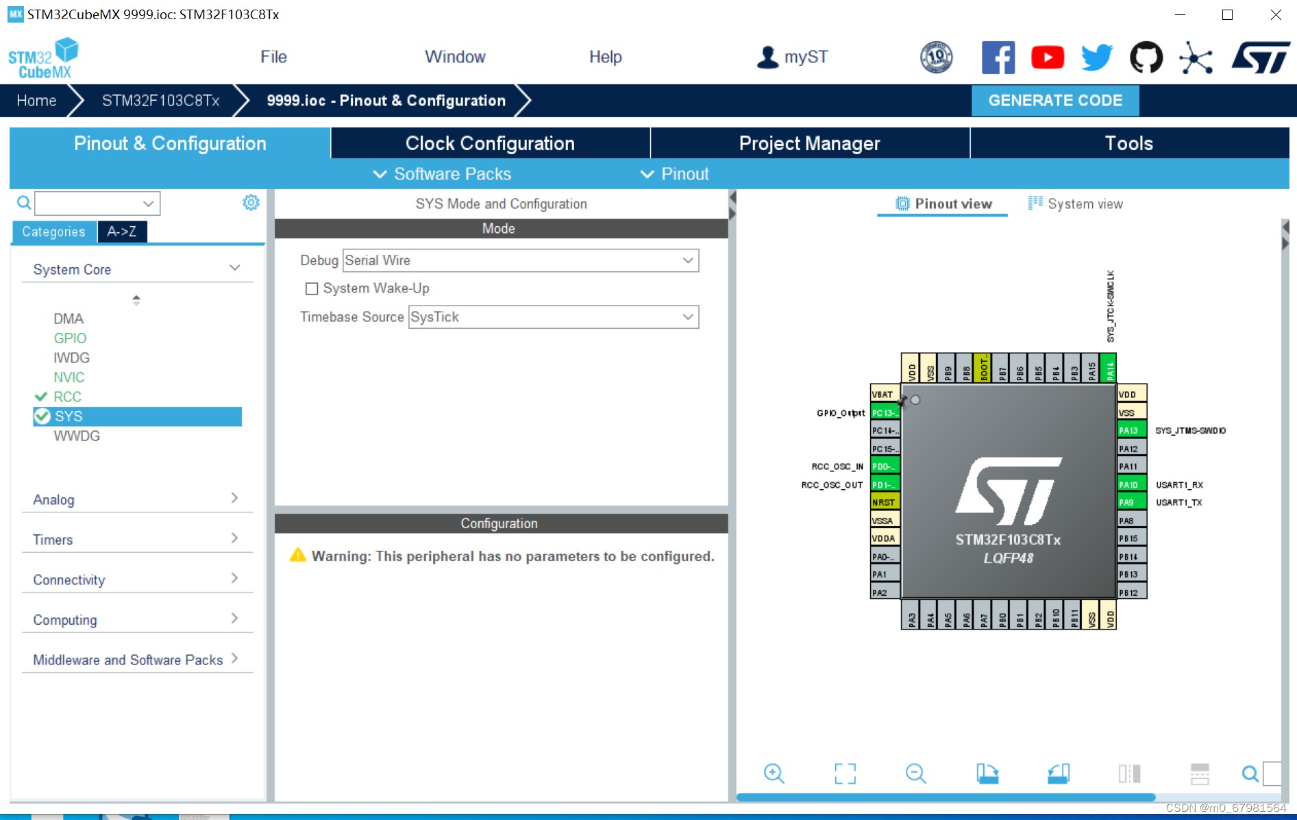This screenshot has width=1297, height=820.
Task: Open the myST user account
Action: tap(793, 57)
